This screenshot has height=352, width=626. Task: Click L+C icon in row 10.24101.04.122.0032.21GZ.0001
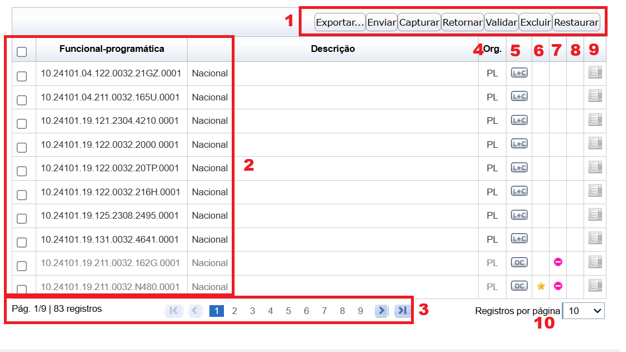click(519, 73)
